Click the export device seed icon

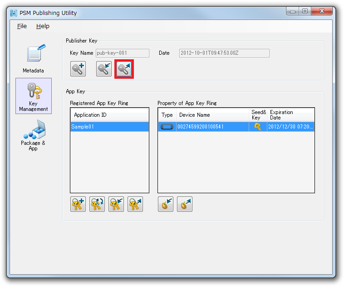pyautogui.click(x=185, y=205)
